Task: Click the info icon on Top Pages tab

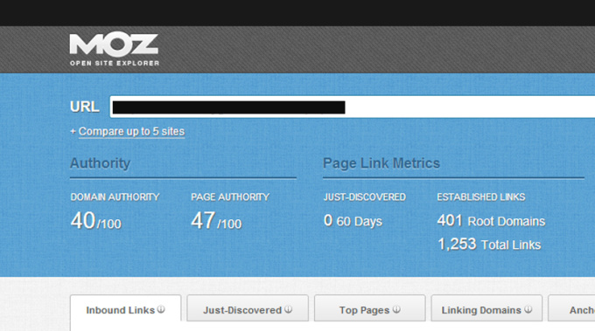Action: pos(396,309)
